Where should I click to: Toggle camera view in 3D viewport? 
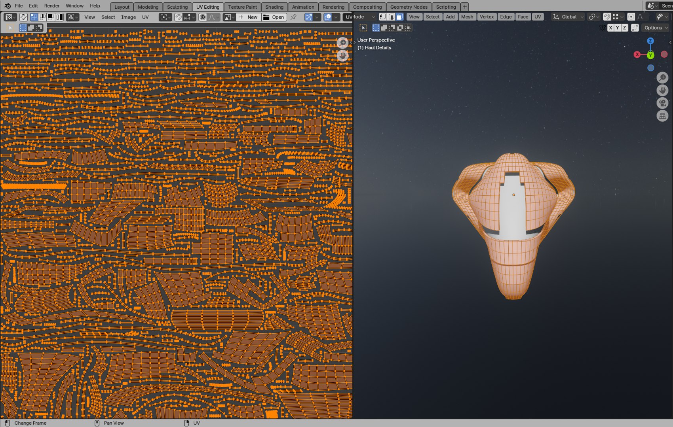coord(662,103)
